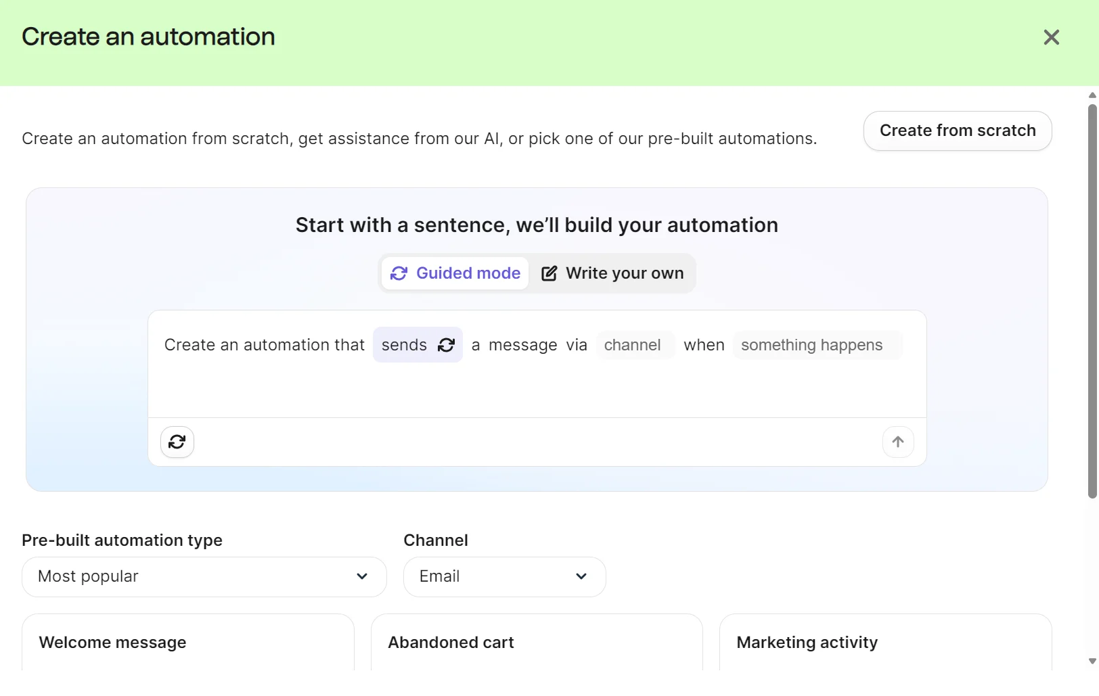Click the Guided mode sync icon
Viewport: 1099px width, 696px height.
[x=399, y=273]
